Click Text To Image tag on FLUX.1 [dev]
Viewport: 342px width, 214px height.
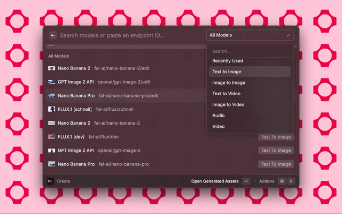pos(276,137)
